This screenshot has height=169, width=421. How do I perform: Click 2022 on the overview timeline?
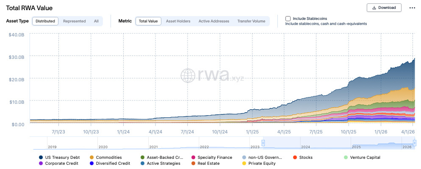[204, 147]
